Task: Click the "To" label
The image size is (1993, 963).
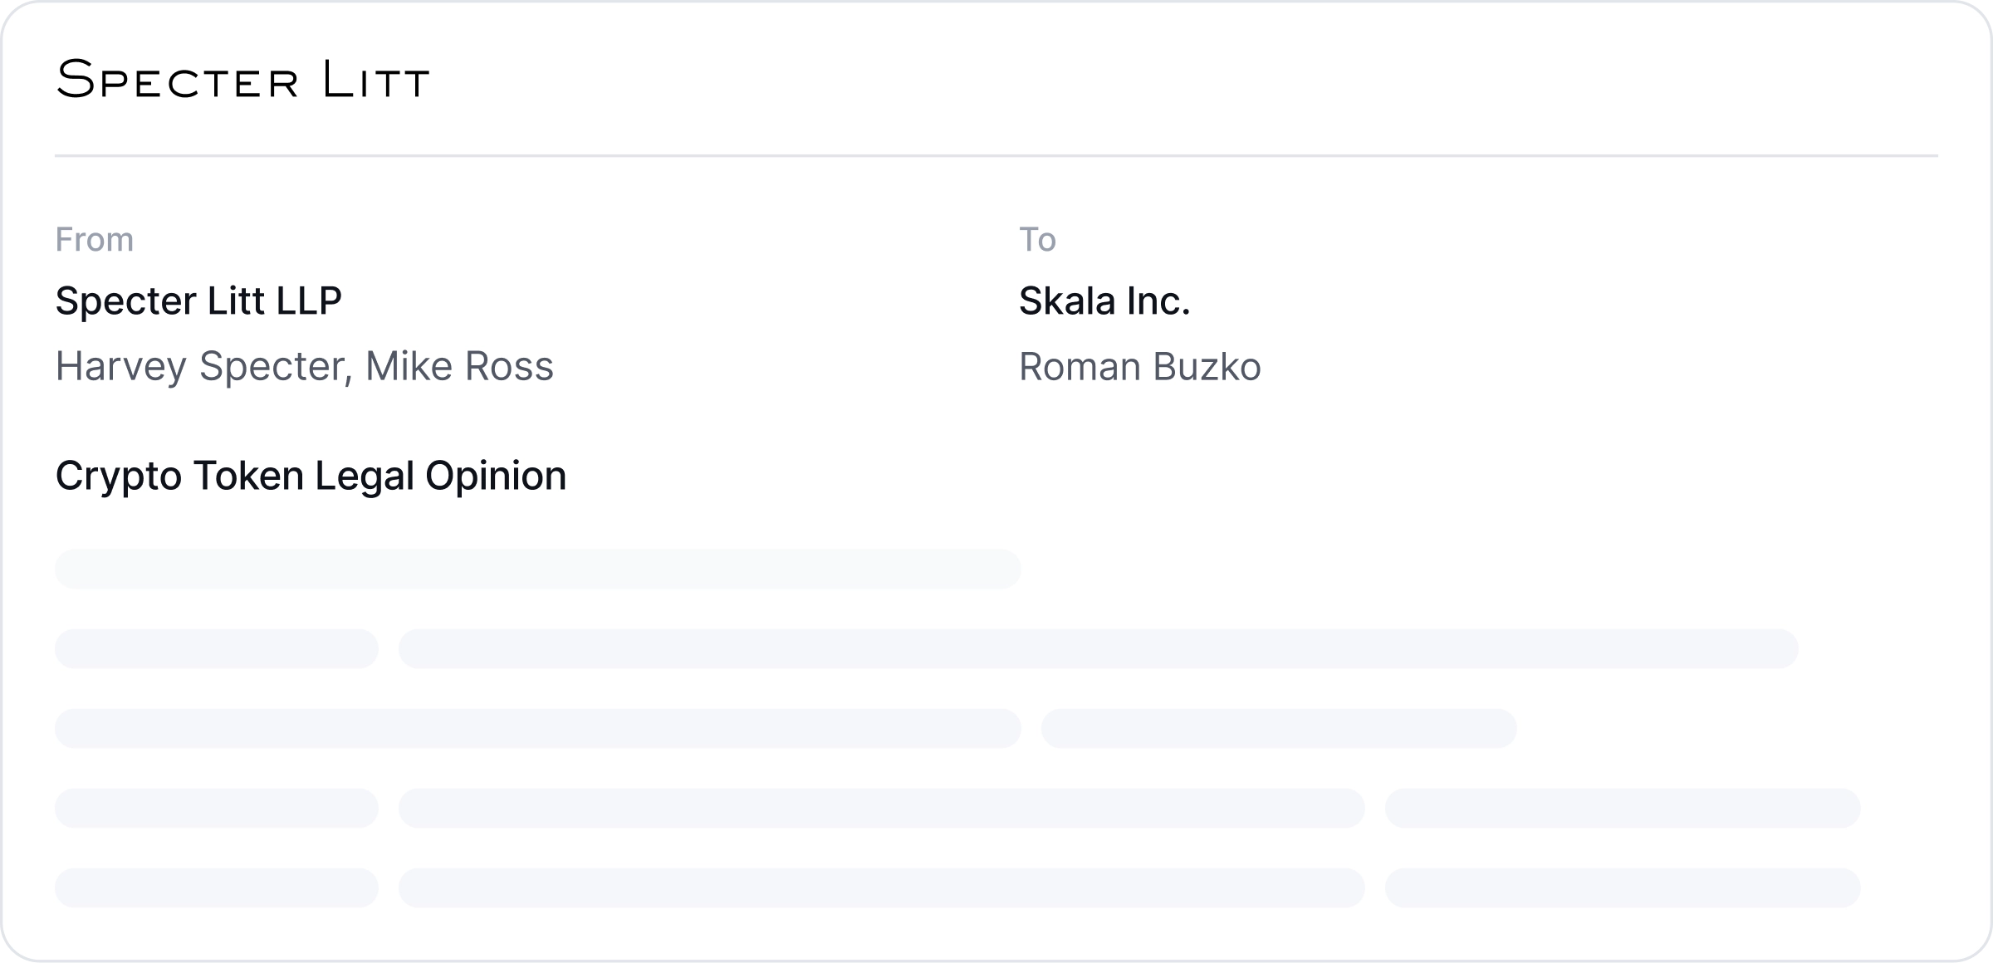Action: pos(1037,239)
